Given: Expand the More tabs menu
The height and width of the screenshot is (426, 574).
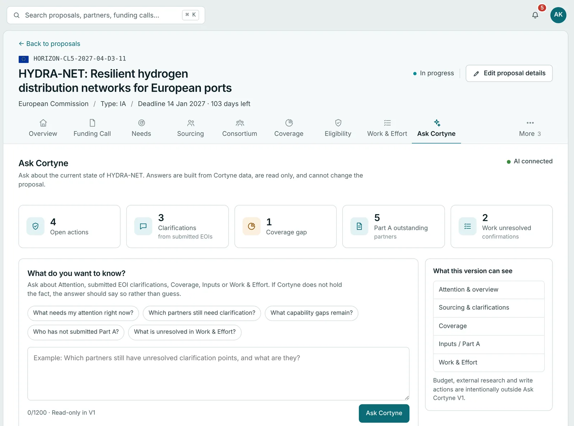Looking at the screenshot, I should 530,128.
